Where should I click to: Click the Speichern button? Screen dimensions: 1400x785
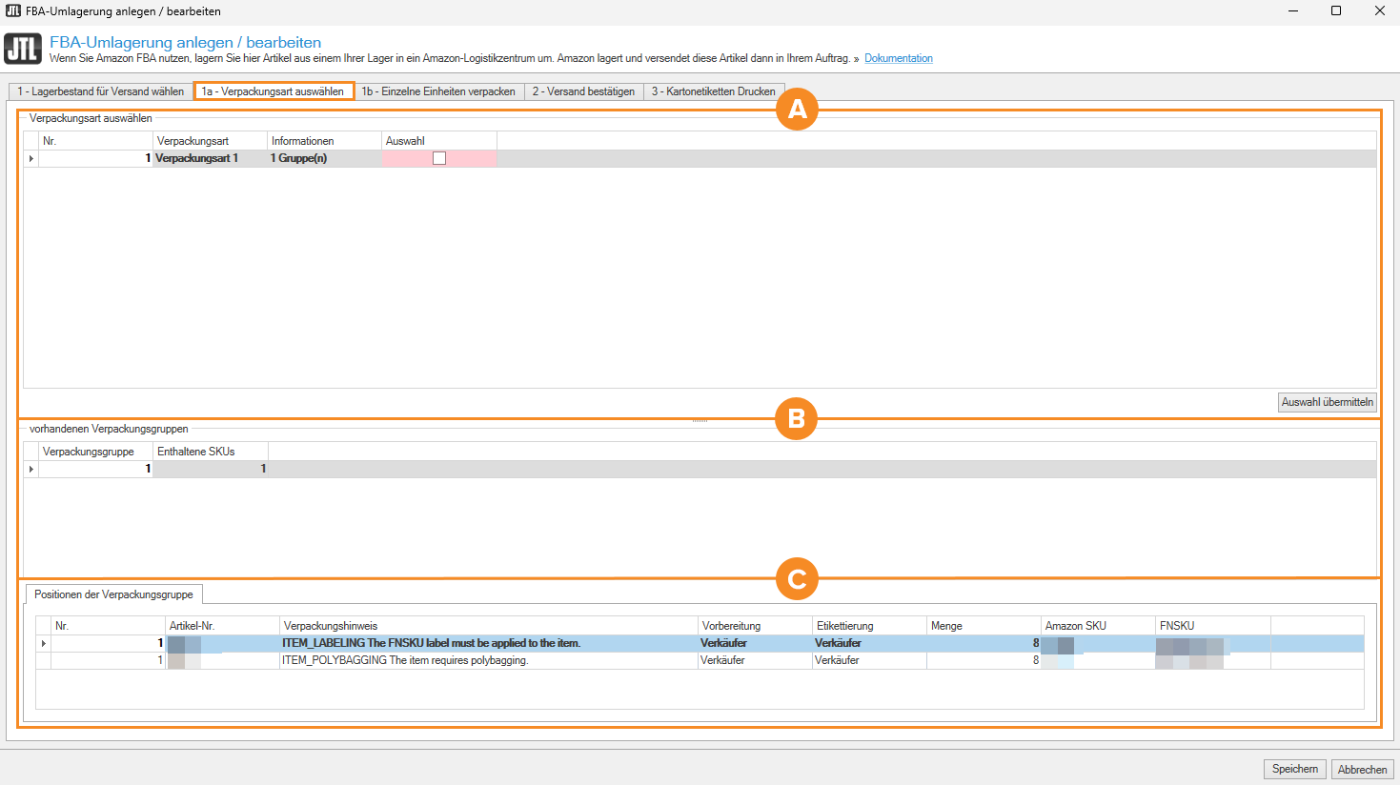click(x=1294, y=769)
